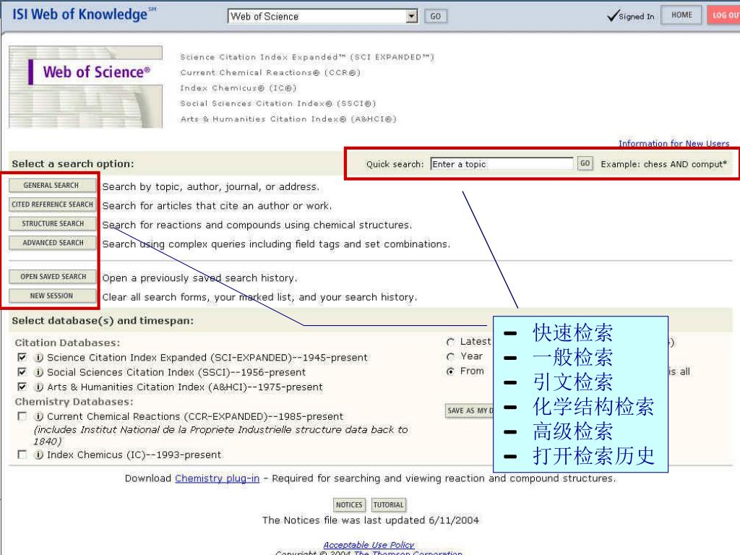Open Cited Reference Search
This screenshot has width=740, height=555.
(x=52, y=205)
